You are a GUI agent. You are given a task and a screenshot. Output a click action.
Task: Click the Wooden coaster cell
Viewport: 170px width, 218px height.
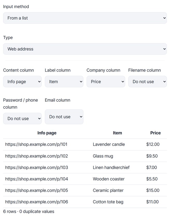[109, 179]
